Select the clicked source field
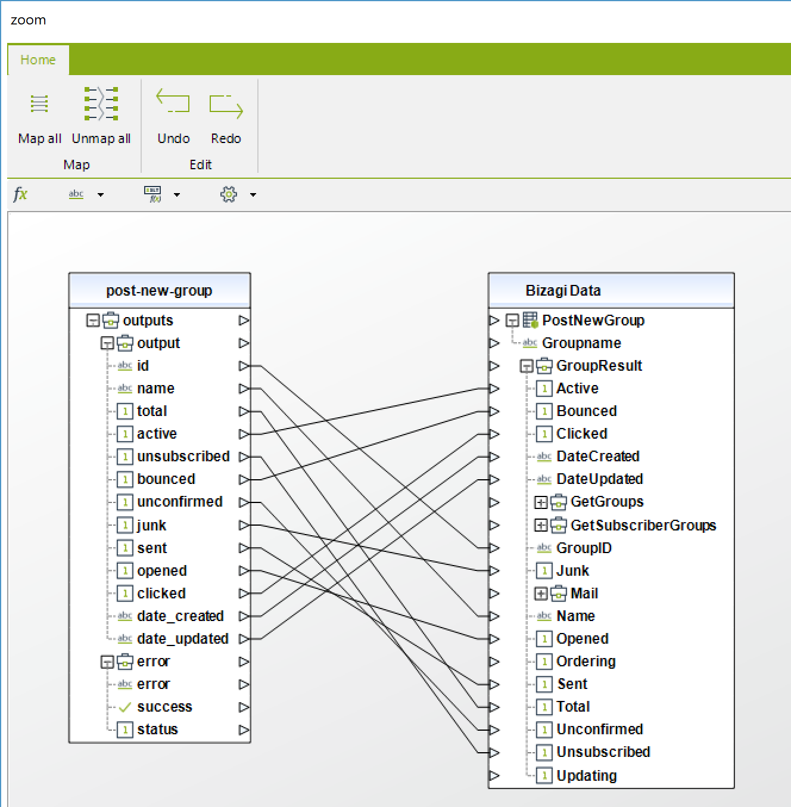The image size is (791, 807). click(x=161, y=594)
